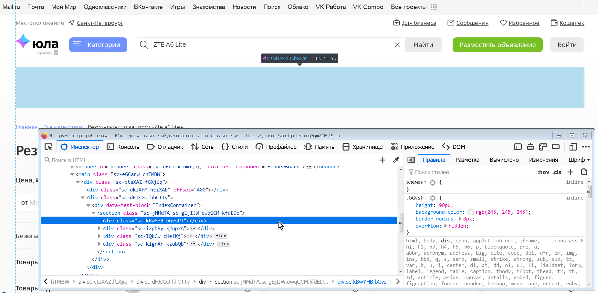The image size is (598, 293).
Task: Open the Санкт-Петербург location link
Action: [100, 23]
